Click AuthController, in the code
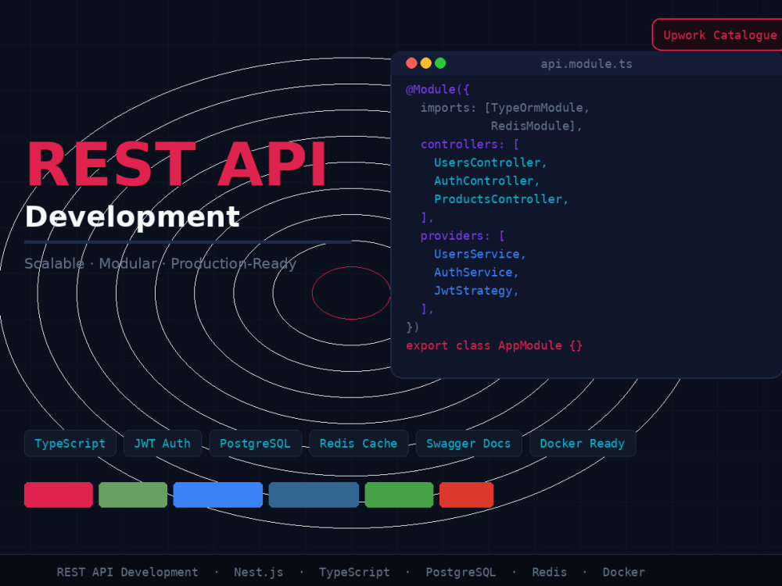The height and width of the screenshot is (586, 782). [x=486, y=181]
